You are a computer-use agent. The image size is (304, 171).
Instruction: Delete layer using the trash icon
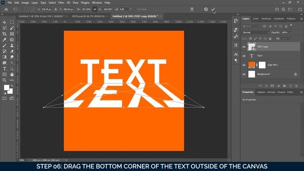coord(296,86)
